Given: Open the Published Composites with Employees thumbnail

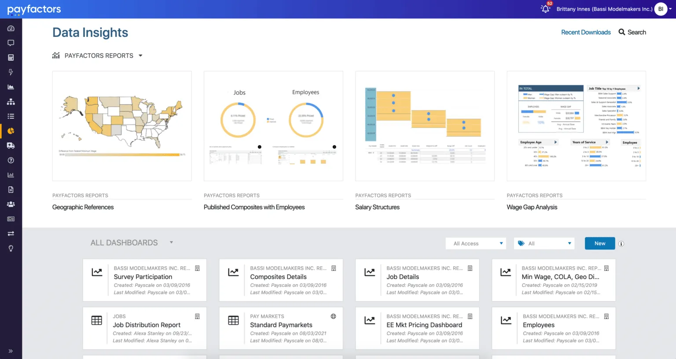Looking at the screenshot, I should (273, 126).
